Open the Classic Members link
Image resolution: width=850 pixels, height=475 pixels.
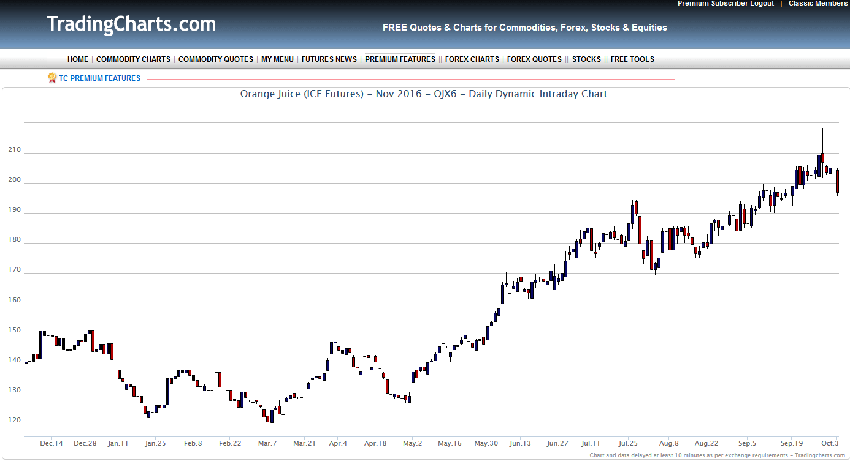coord(817,4)
